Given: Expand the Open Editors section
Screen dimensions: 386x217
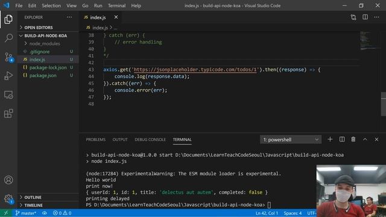Looking at the screenshot, I should point(48,27).
